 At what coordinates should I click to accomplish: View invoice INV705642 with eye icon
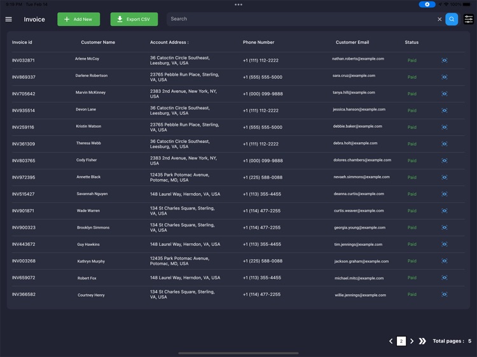coord(444,93)
